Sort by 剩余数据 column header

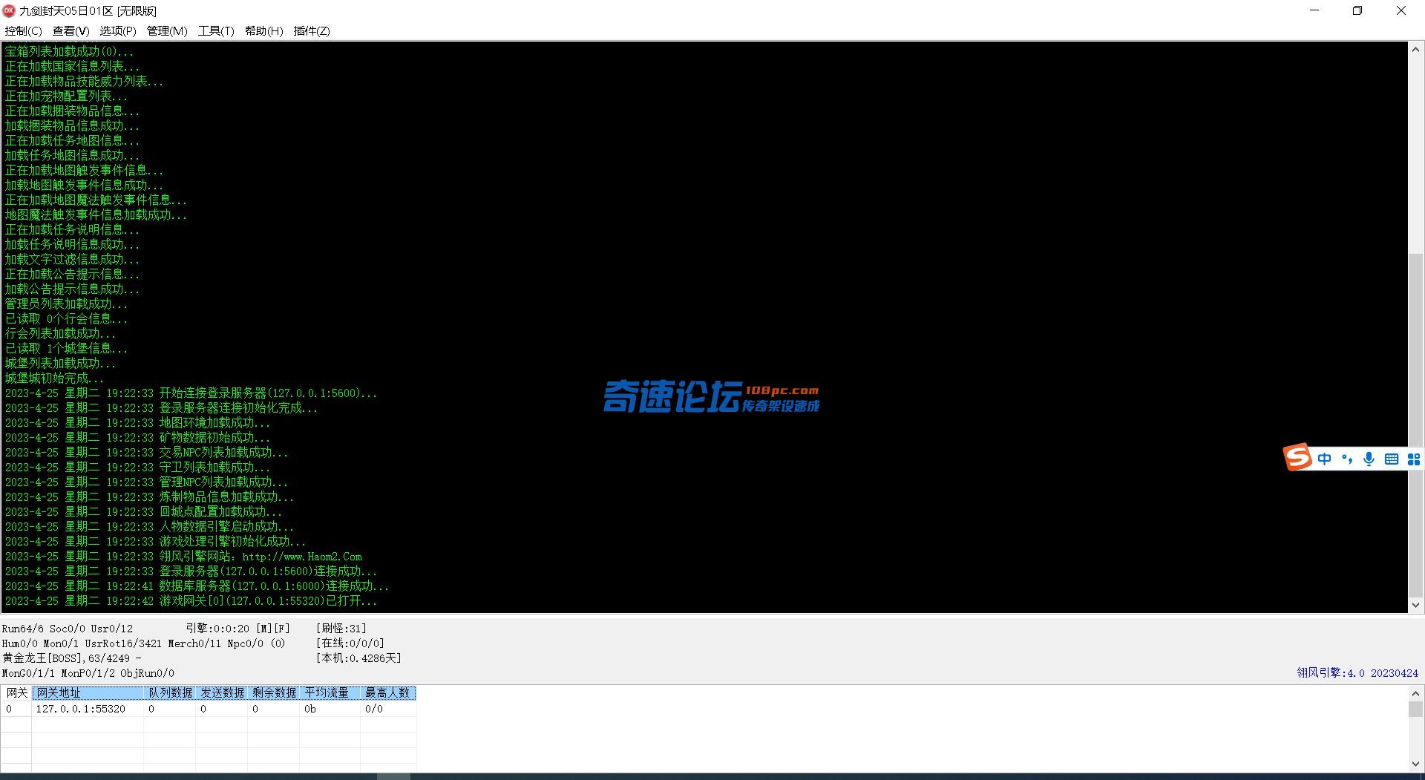tap(274, 692)
